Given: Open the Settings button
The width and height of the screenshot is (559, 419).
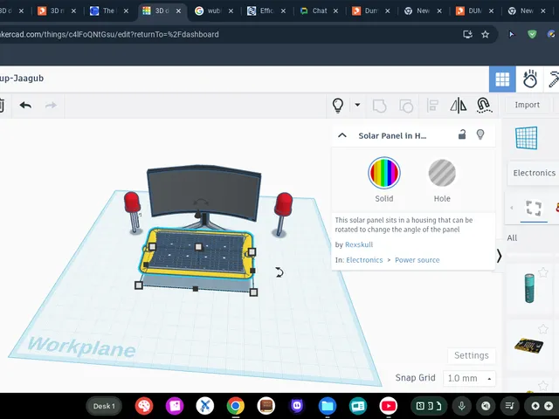Looking at the screenshot, I should pos(472,355).
